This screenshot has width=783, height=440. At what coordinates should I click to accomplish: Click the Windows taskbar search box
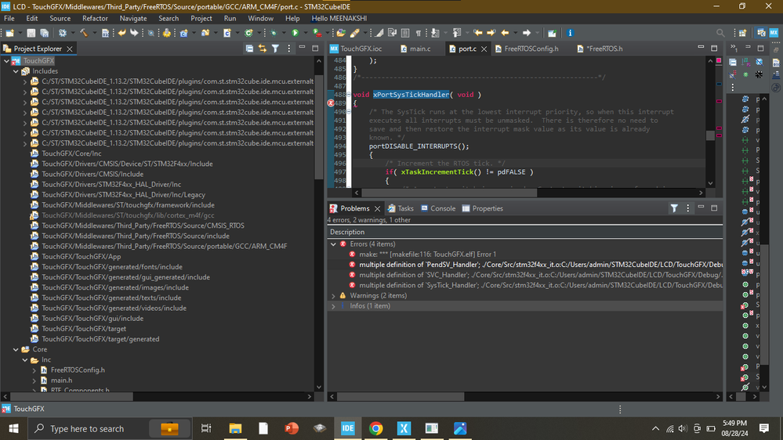click(86, 428)
